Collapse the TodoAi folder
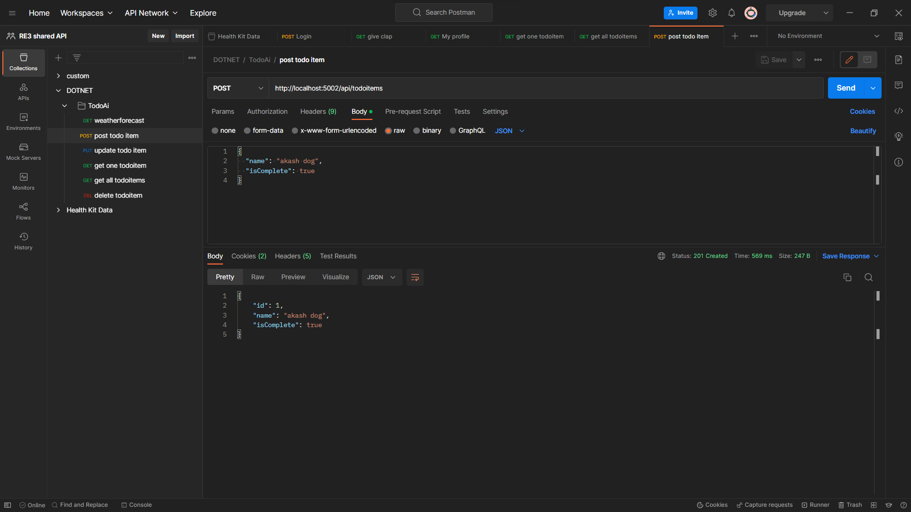 click(65, 105)
